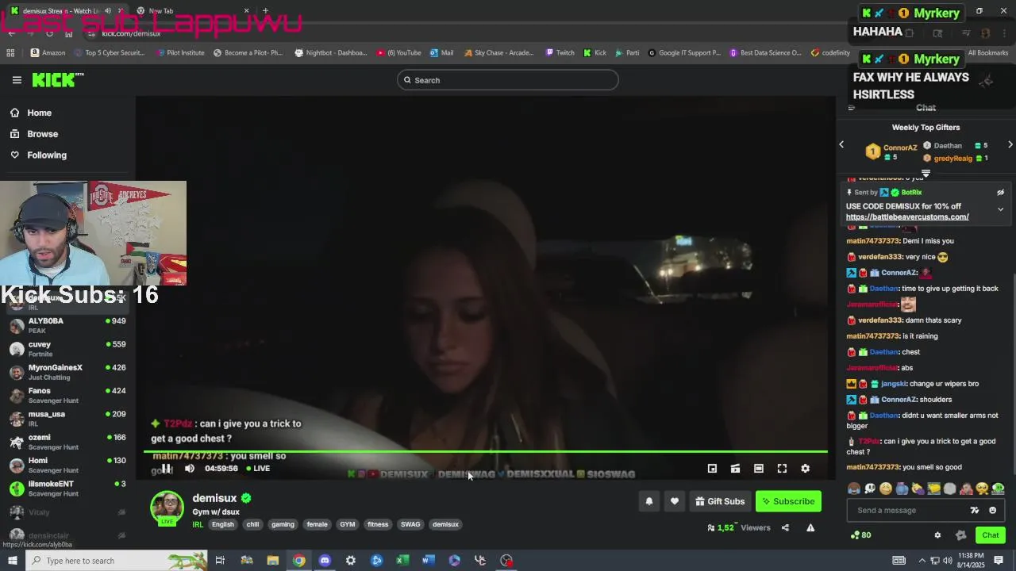Open chat badge icon next to settings
The image size is (1016, 571).
[x=960, y=535]
